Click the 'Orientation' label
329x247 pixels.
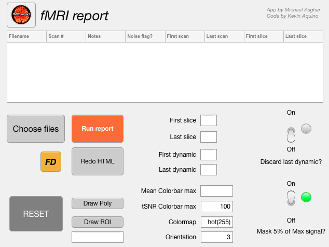click(181, 237)
